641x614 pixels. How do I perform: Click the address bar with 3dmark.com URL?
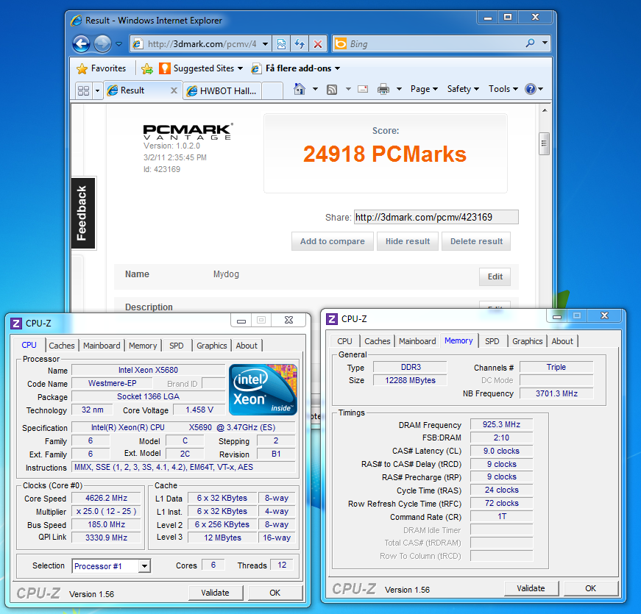pyautogui.click(x=201, y=43)
